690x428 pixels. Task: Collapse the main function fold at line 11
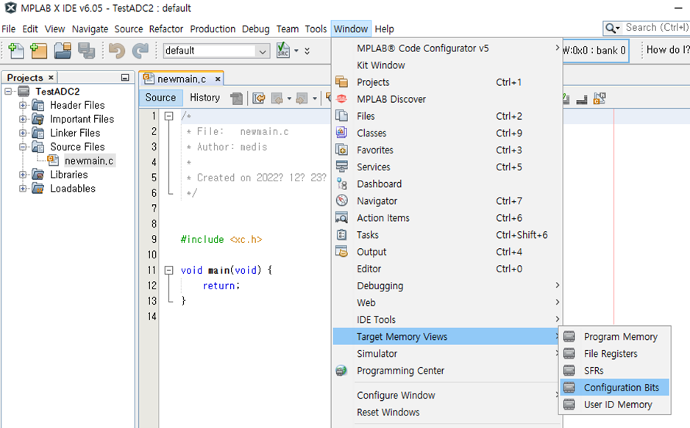pyautogui.click(x=168, y=270)
